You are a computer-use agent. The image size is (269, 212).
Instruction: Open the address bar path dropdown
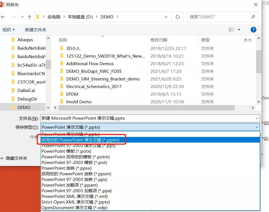point(166,17)
